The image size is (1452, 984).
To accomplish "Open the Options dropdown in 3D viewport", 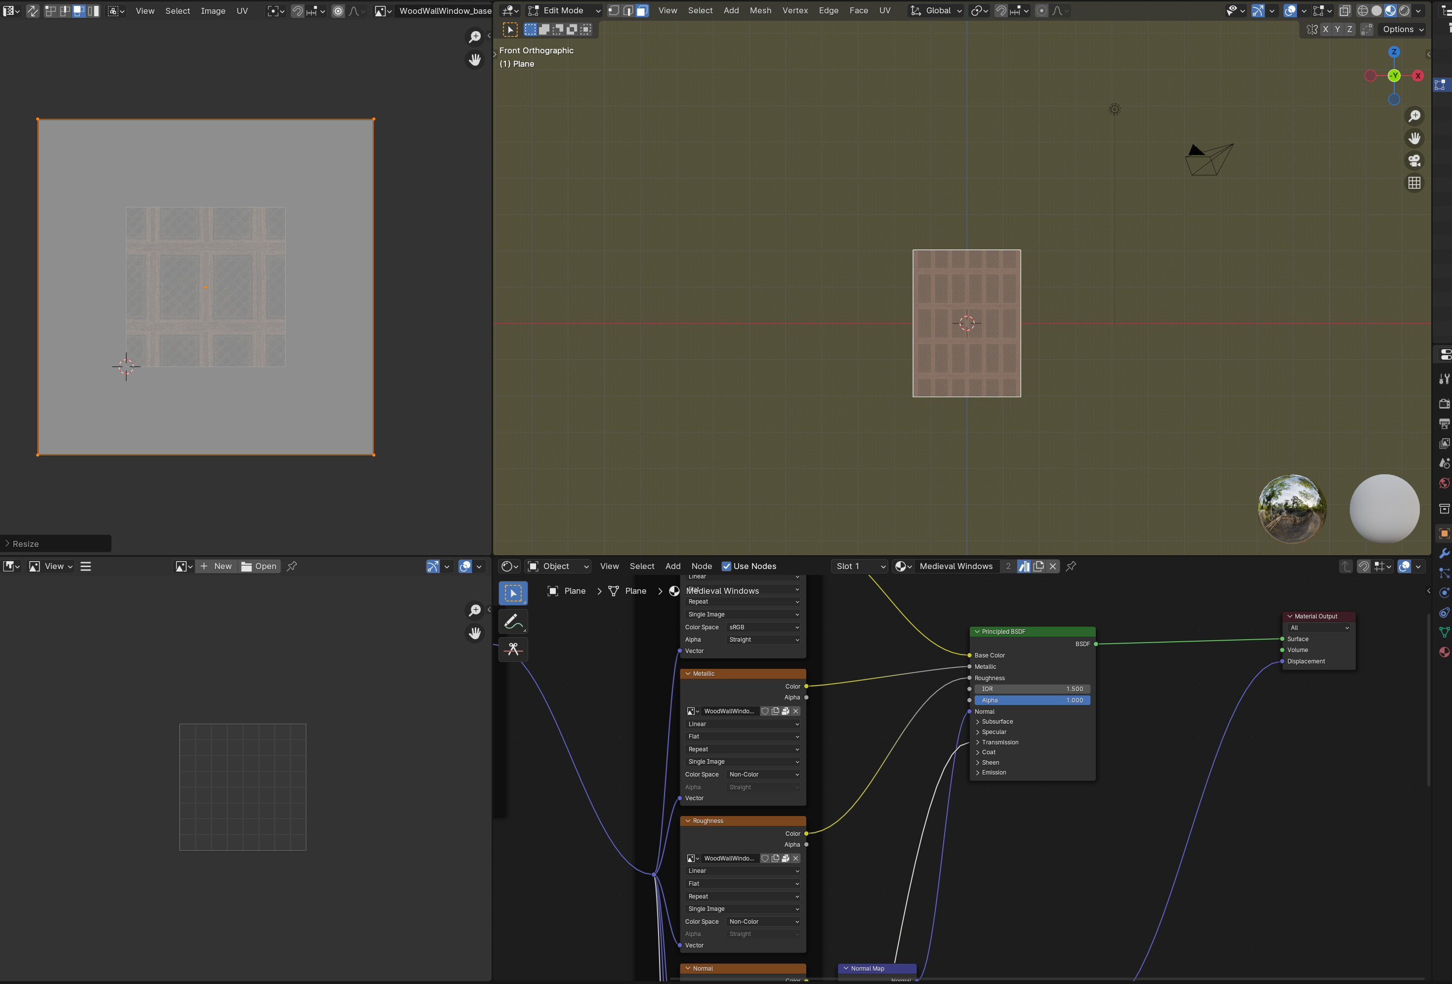I will (1403, 29).
